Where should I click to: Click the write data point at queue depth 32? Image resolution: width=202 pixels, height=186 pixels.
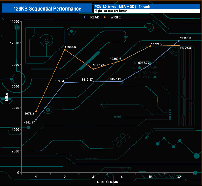(x=179, y=45)
